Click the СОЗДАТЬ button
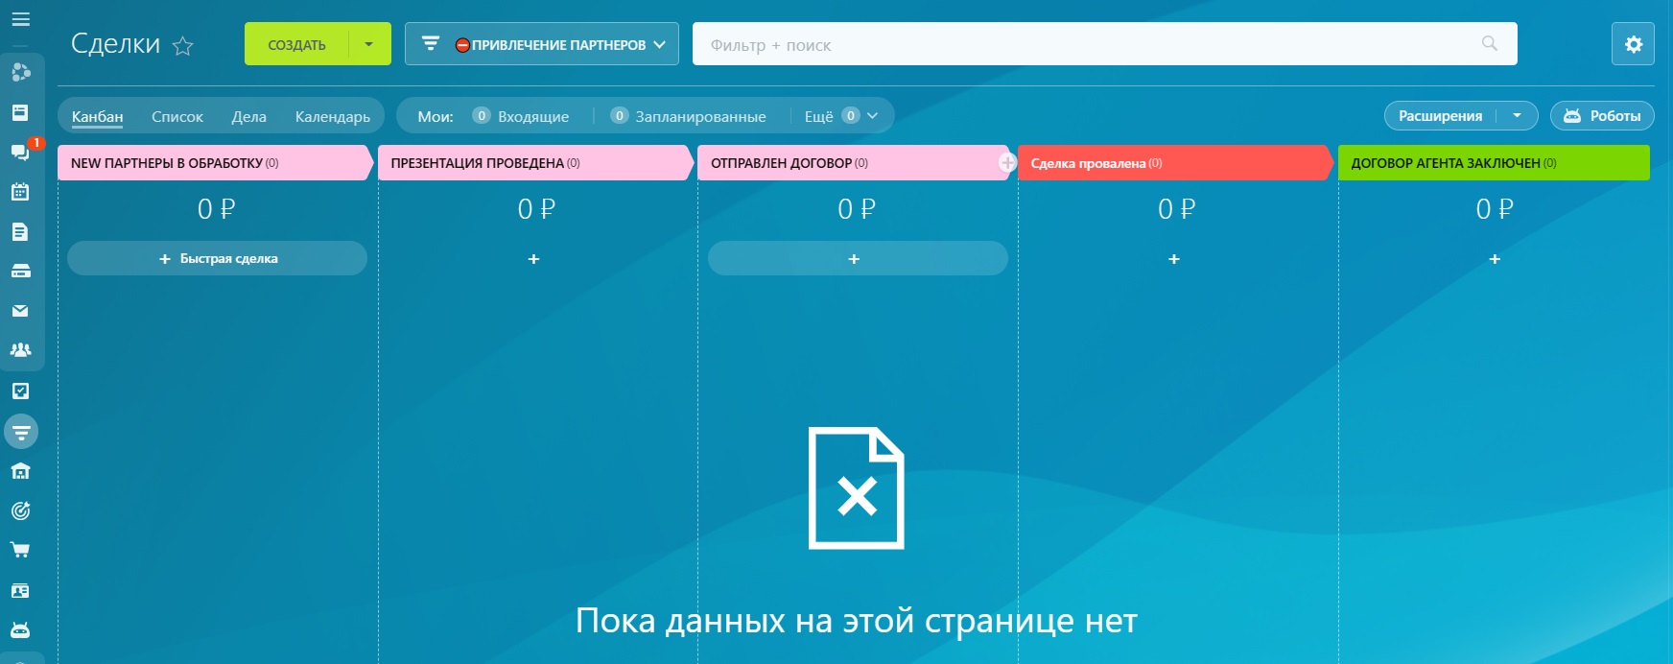The image size is (1673, 664). (x=296, y=44)
